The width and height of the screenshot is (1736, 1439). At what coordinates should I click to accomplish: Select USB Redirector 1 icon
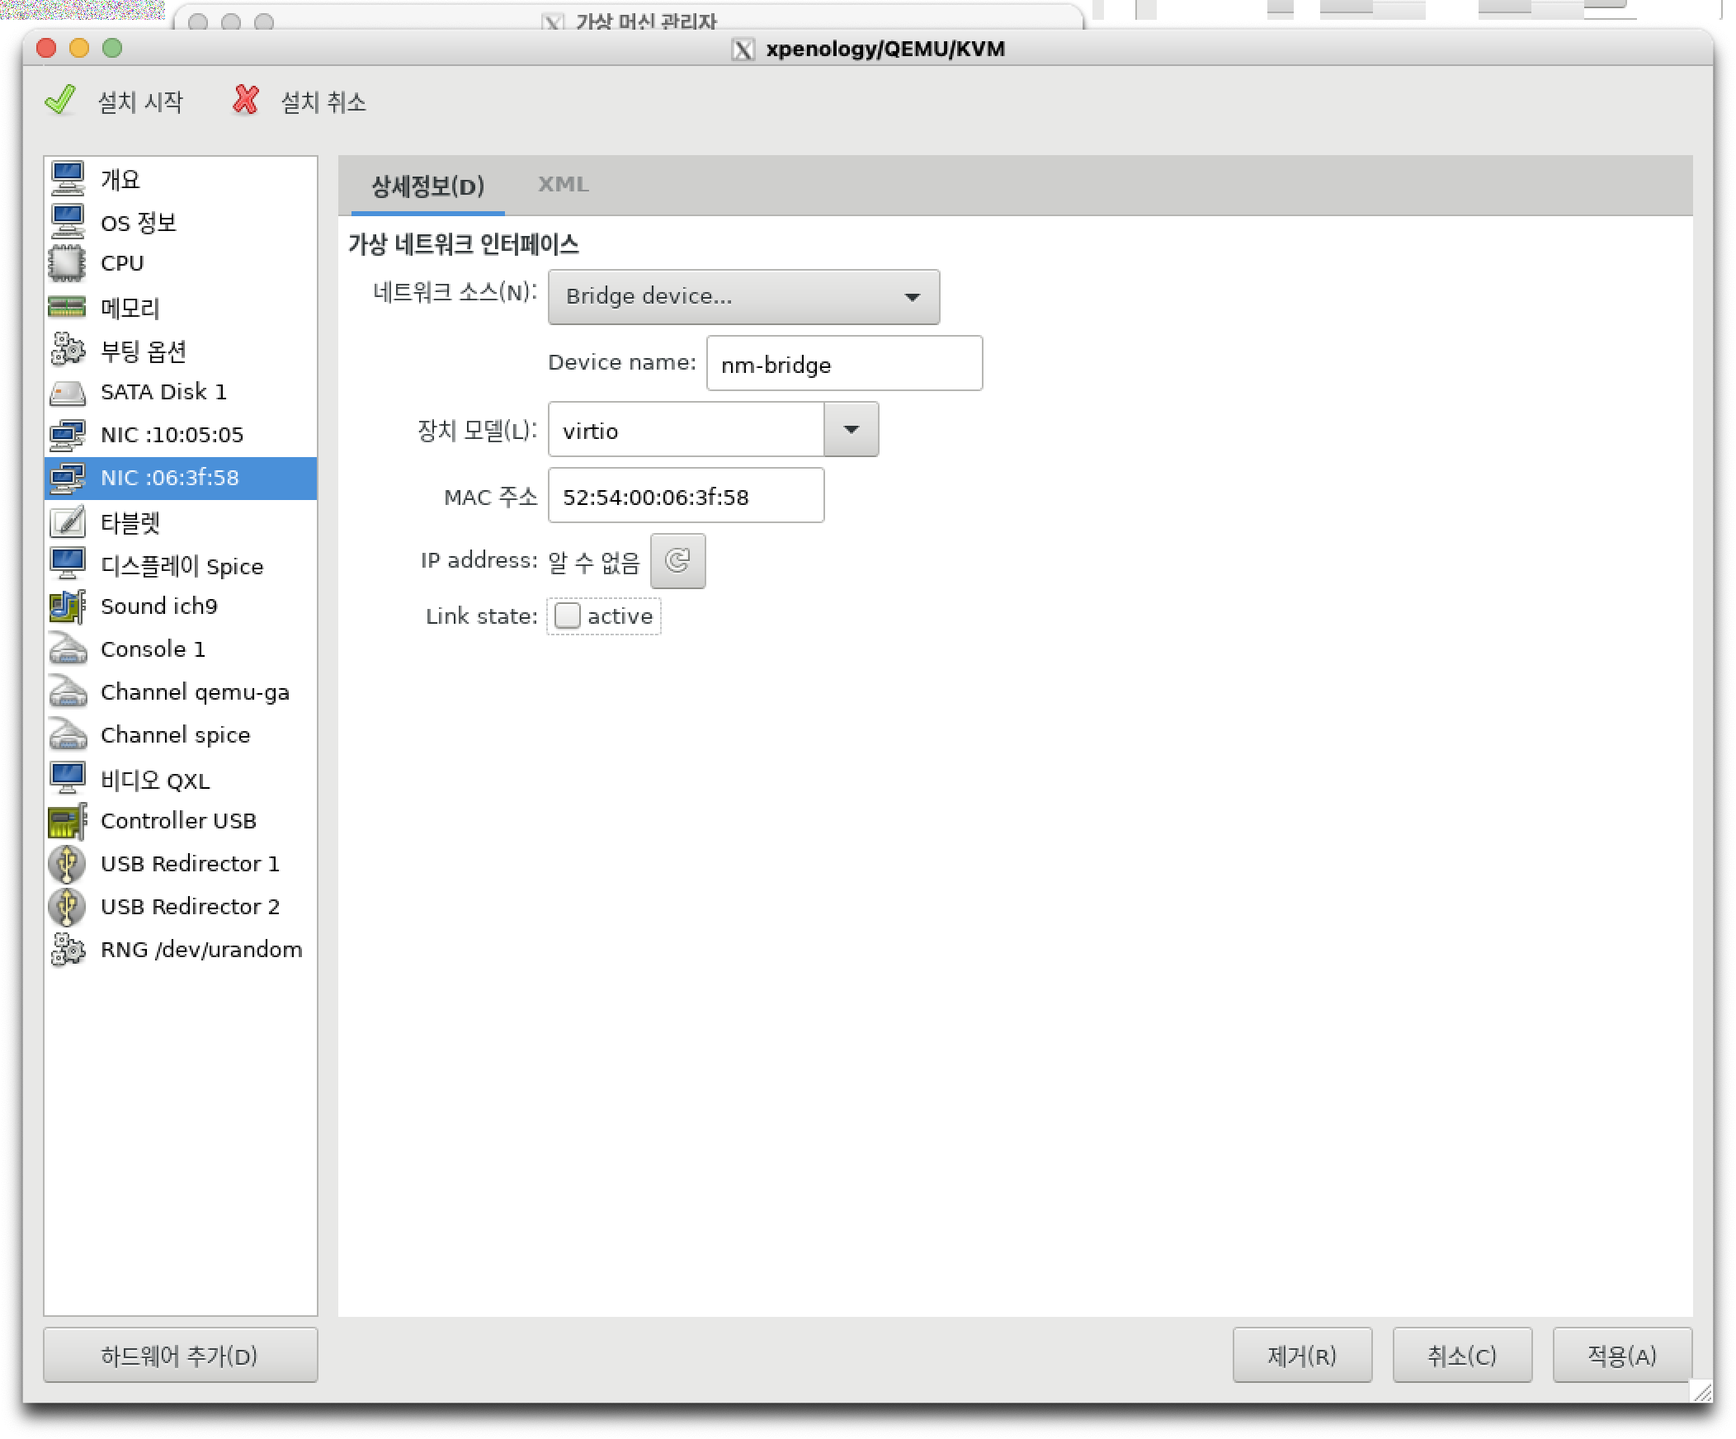pyautogui.click(x=67, y=865)
